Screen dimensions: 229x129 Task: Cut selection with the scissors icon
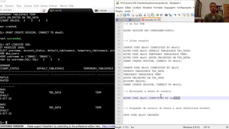(x=145, y=15)
